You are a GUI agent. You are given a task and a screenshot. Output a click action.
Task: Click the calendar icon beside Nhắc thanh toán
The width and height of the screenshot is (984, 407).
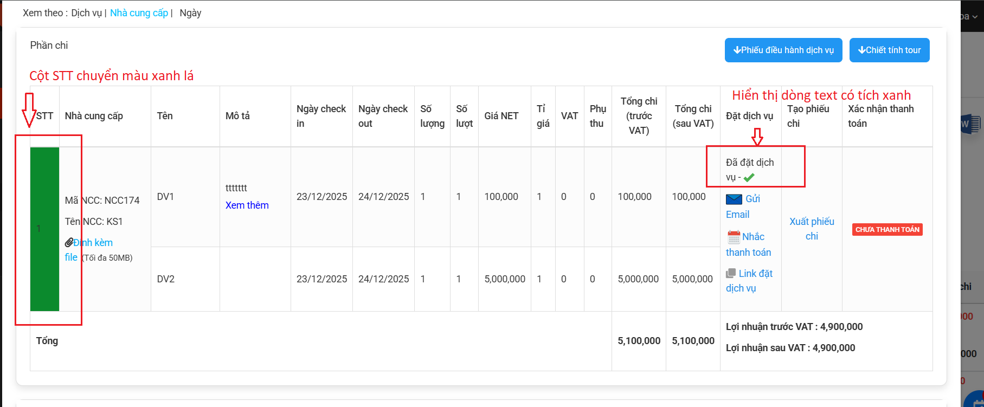(x=734, y=237)
